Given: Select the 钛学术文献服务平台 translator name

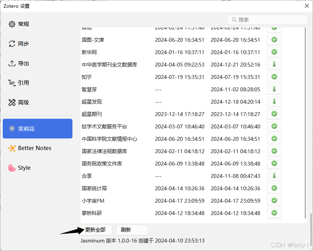Looking at the screenshot, I should (105, 126).
